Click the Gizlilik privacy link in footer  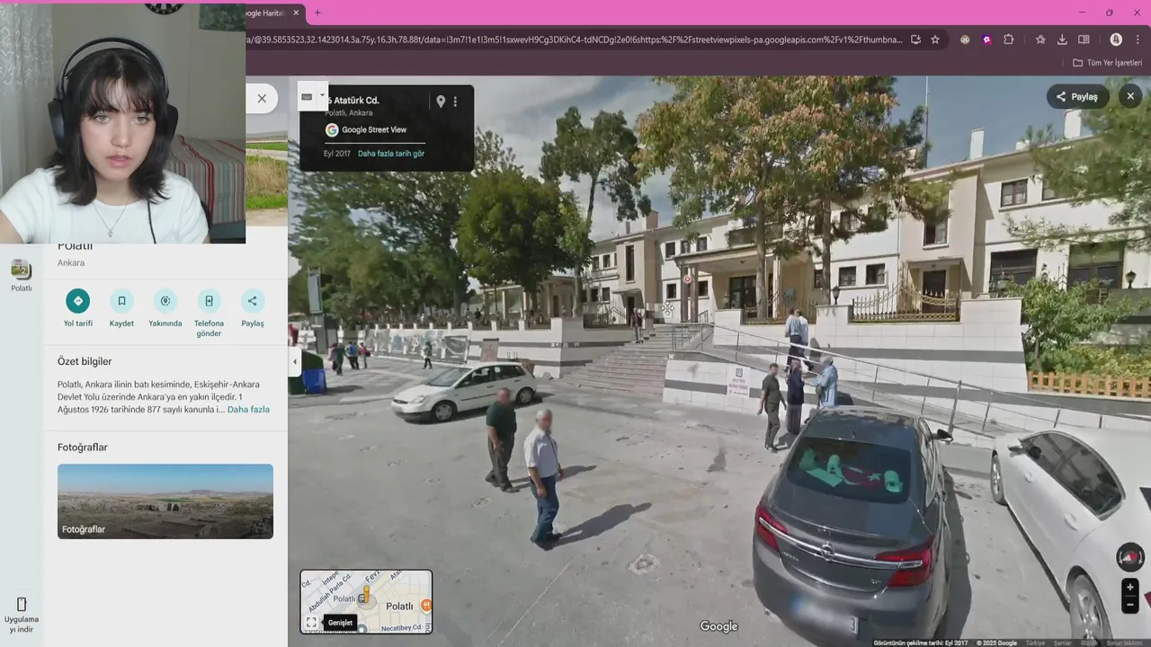click(x=1089, y=643)
